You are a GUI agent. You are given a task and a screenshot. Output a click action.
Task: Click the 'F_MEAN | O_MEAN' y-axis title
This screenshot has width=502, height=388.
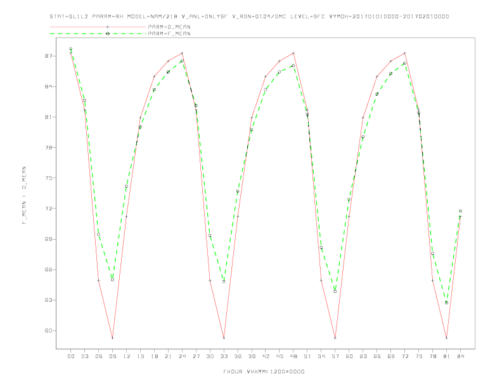[x=24, y=195]
